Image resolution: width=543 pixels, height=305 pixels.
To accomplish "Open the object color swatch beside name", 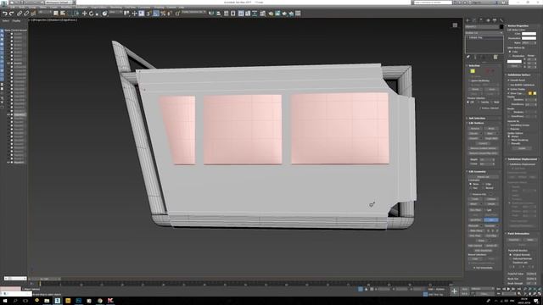I will click(501, 26).
